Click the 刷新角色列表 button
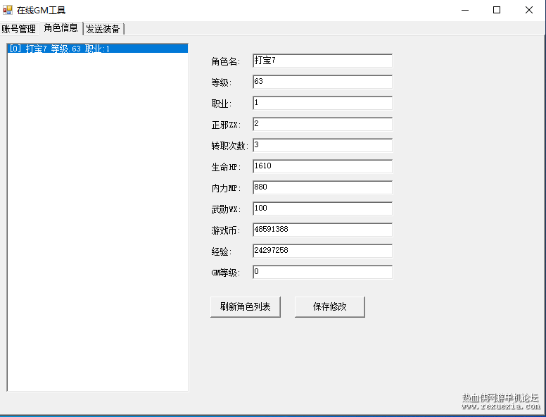The image size is (546, 417). [x=246, y=307]
